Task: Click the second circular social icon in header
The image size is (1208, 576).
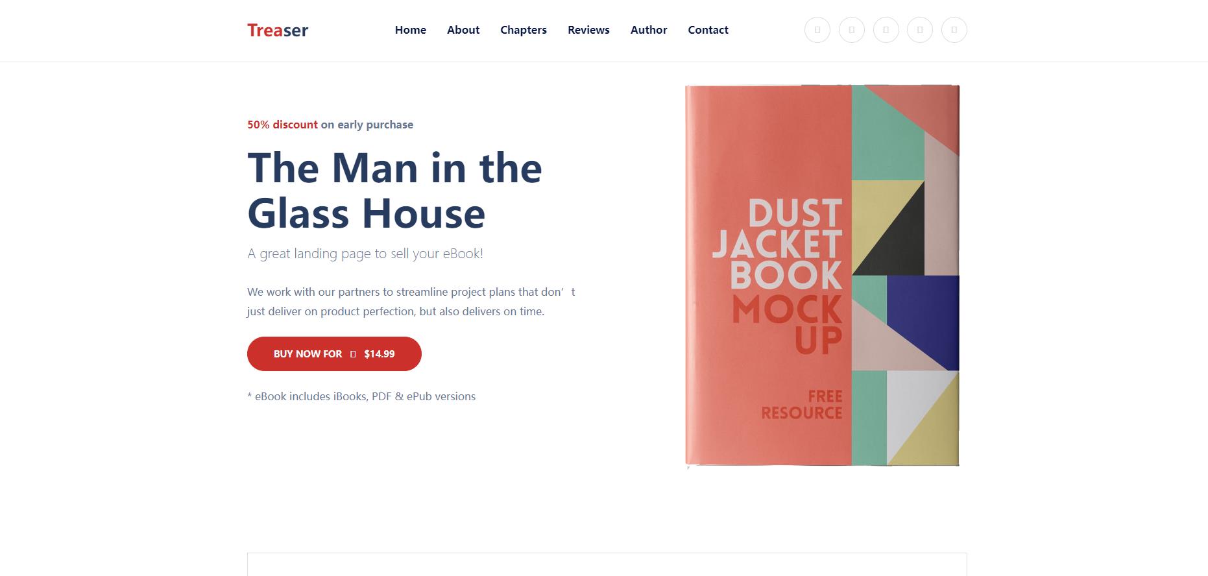Action: [852, 30]
